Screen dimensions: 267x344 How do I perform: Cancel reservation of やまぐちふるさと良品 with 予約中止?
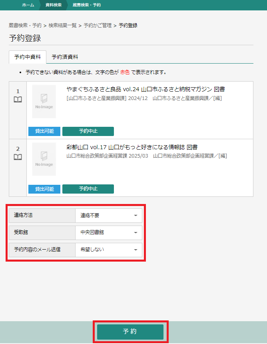click(x=88, y=131)
